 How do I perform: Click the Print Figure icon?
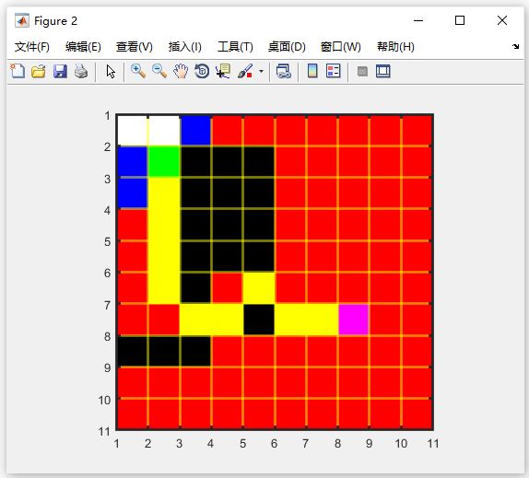click(81, 71)
